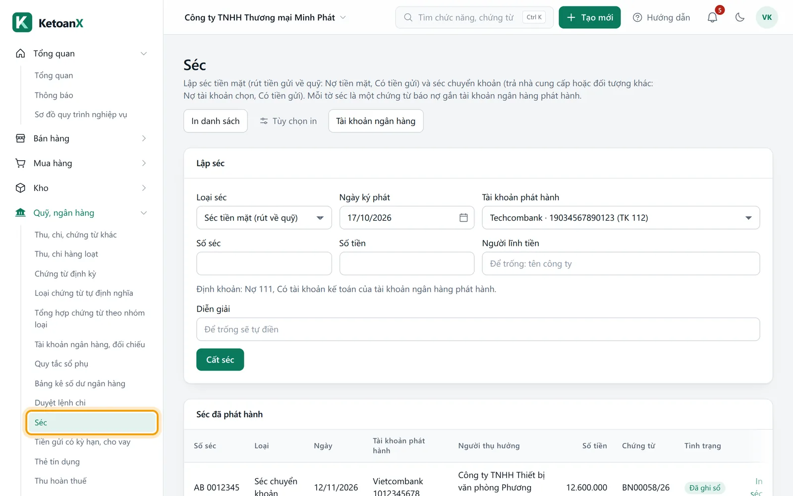Click the Quỹ, ngân hàng bank icon
Screen dimensions: 793x496
[x=20, y=213]
